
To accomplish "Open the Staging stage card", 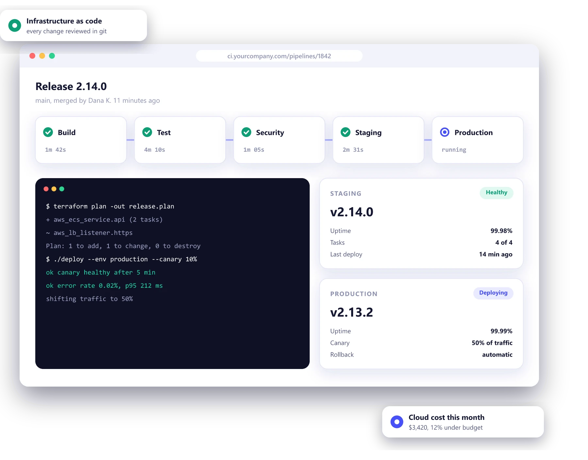I will tap(378, 140).
